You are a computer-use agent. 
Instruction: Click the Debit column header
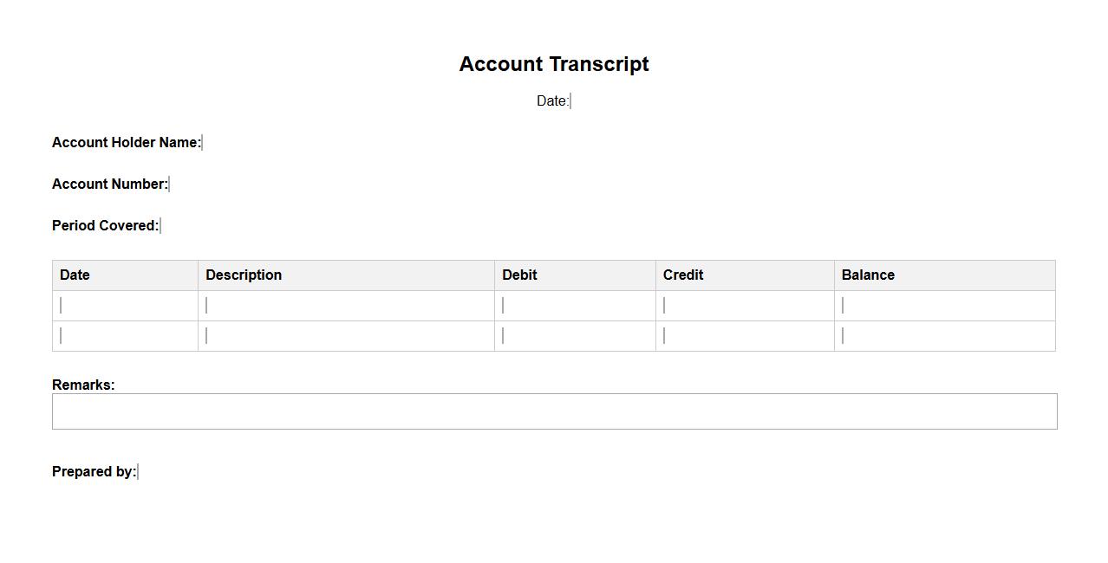[519, 275]
